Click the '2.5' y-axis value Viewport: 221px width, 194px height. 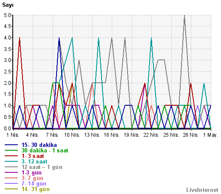[x=8, y=72]
